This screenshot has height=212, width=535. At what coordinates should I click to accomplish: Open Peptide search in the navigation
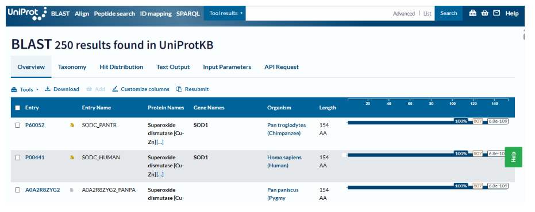[x=115, y=14]
